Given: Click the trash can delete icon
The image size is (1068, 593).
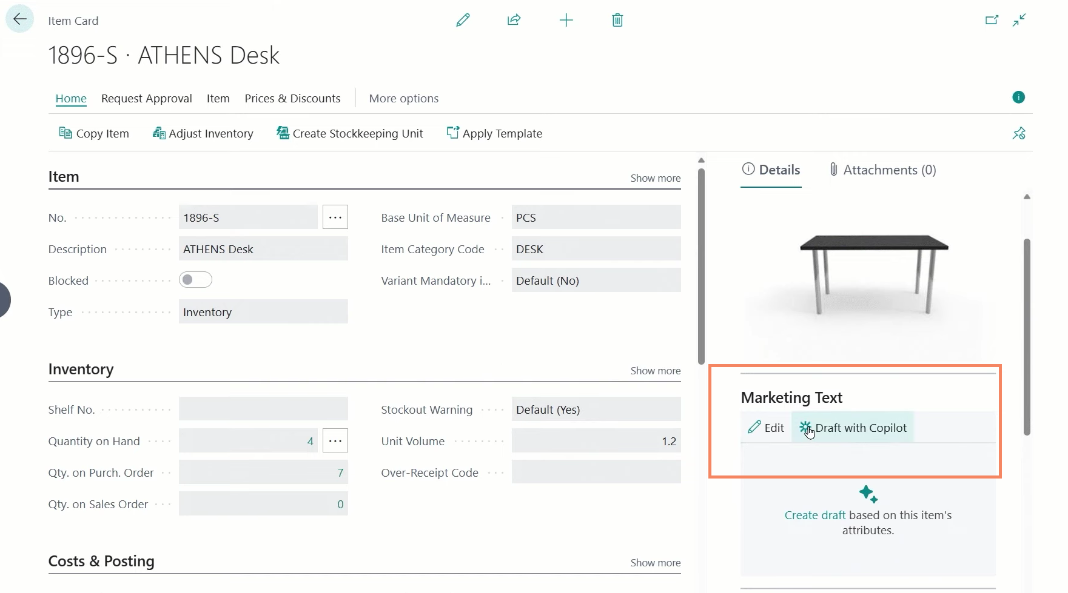Looking at the screenshot, I should click(x=617, y=21).
